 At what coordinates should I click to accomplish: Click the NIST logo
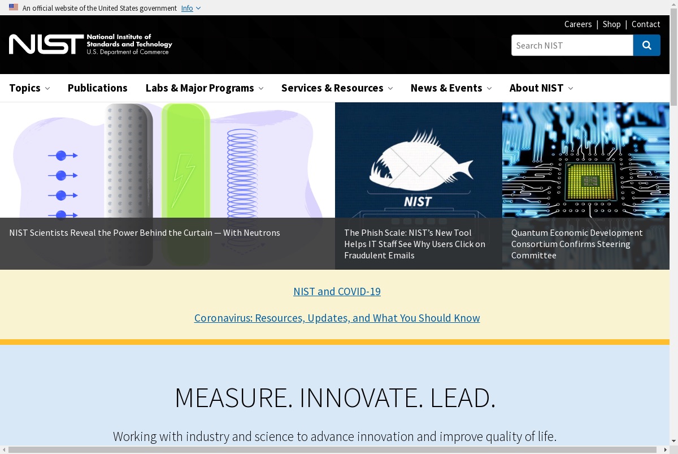[90, 44]
